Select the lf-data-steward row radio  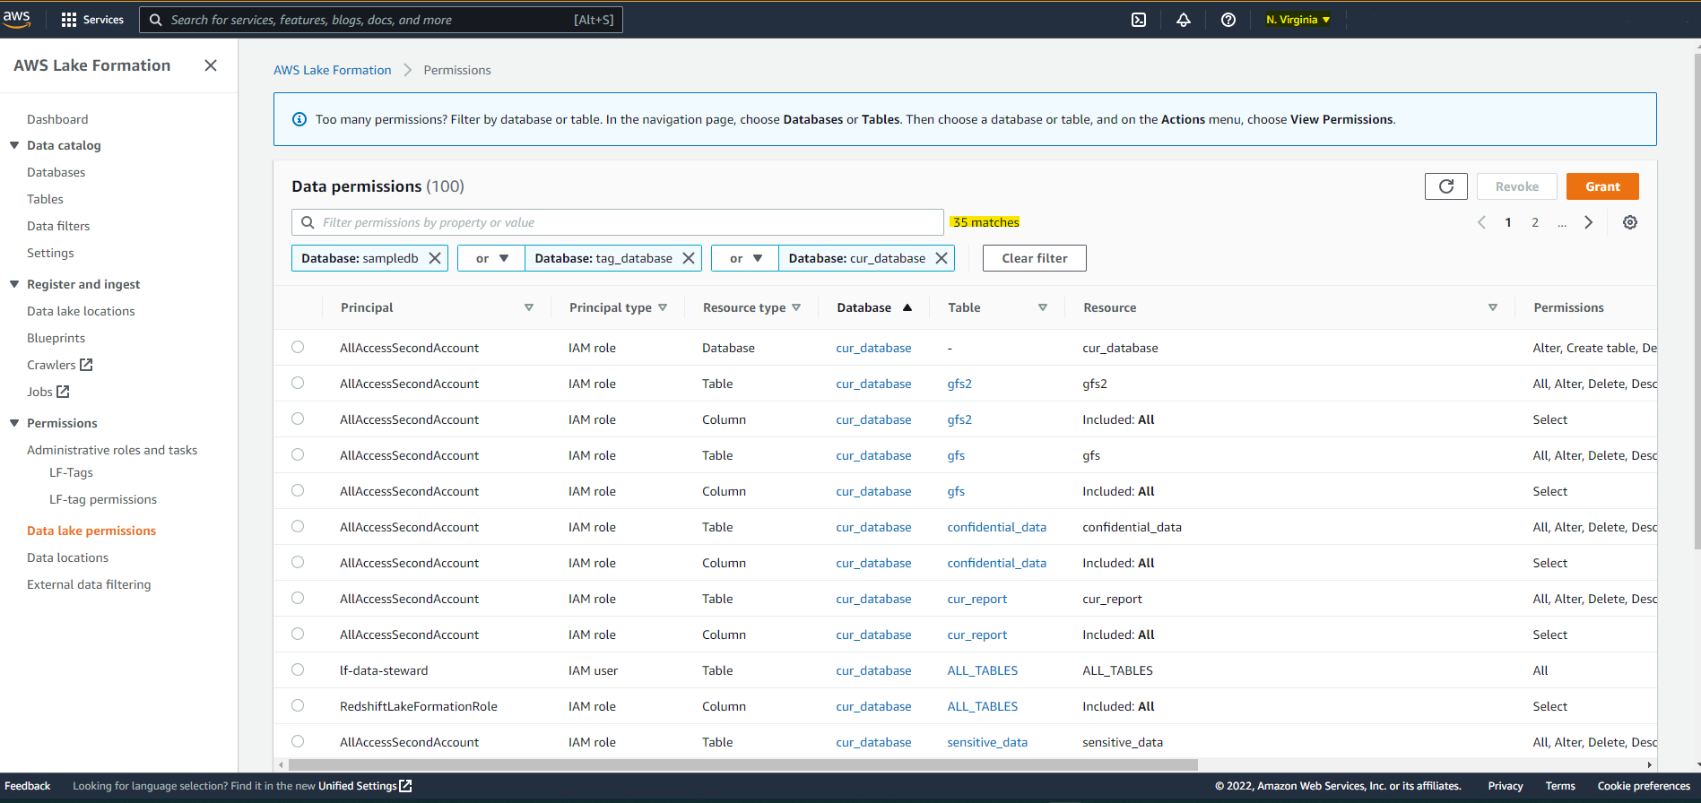tap(298, 669)
